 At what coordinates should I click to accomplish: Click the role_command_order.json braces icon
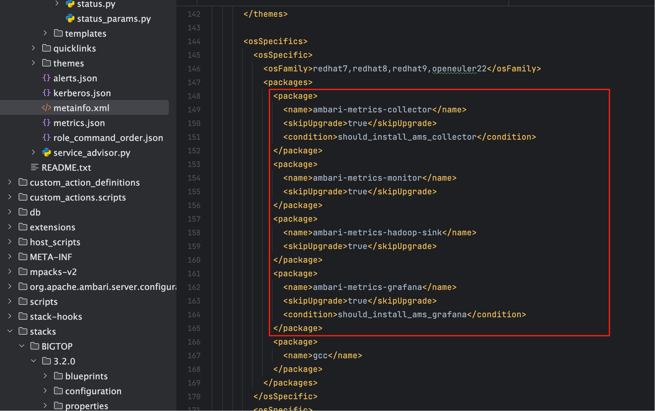pyautogui.click(x=47, y=138)
